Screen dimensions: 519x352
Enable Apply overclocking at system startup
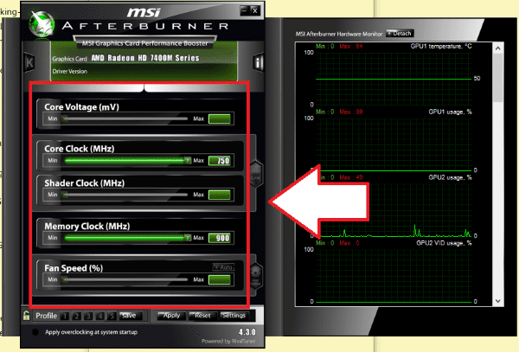click(35, 332)
